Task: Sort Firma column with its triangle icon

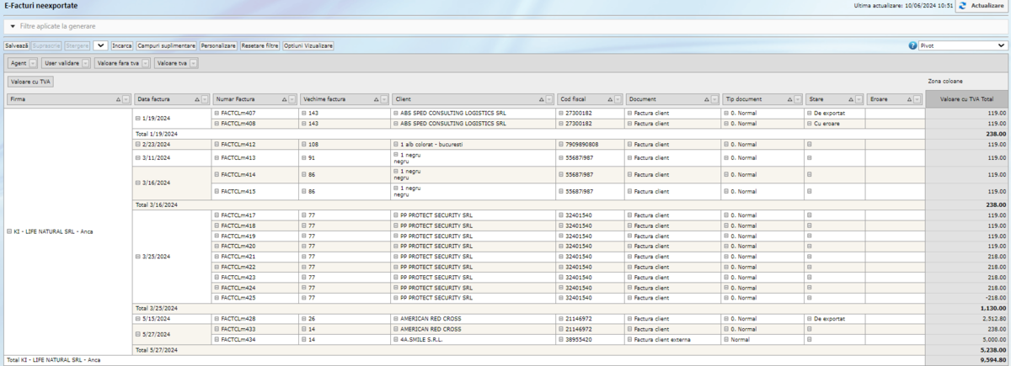Action: pyautogui.click(x=119, y=99)
